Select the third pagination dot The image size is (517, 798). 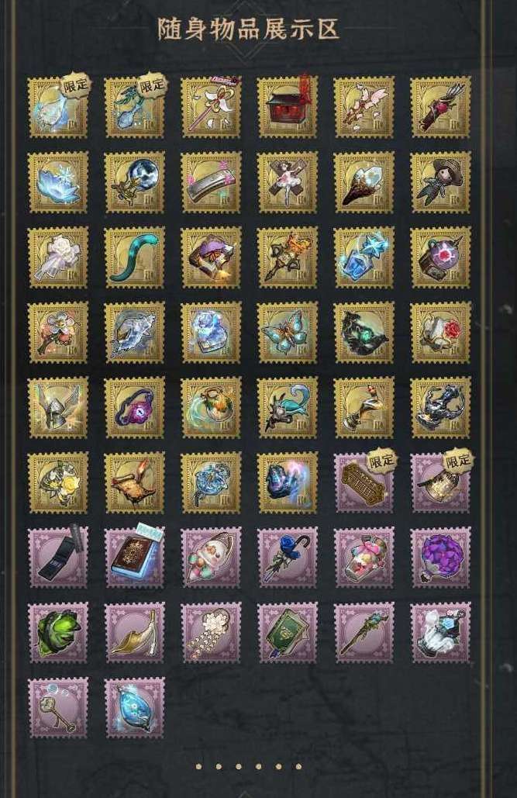[x=239, y=766]
